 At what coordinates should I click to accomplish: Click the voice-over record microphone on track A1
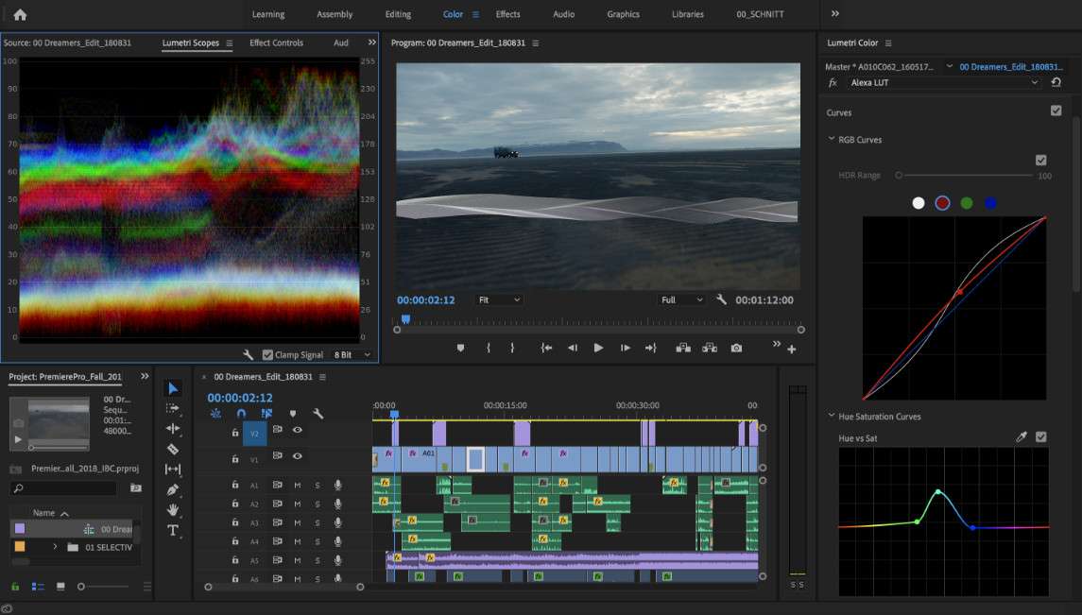click(x=337, y=486)
